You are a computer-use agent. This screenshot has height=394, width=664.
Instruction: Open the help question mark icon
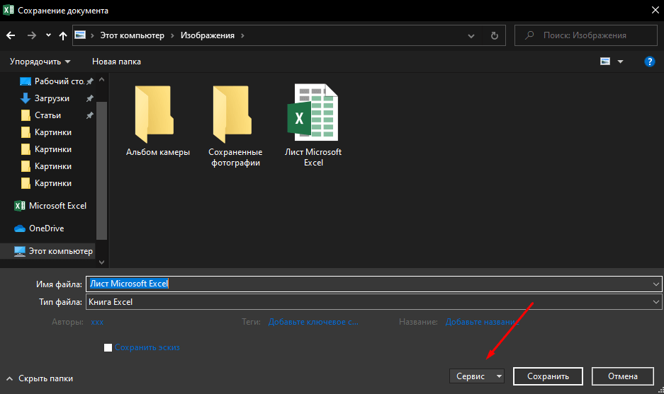coord(650,62)
